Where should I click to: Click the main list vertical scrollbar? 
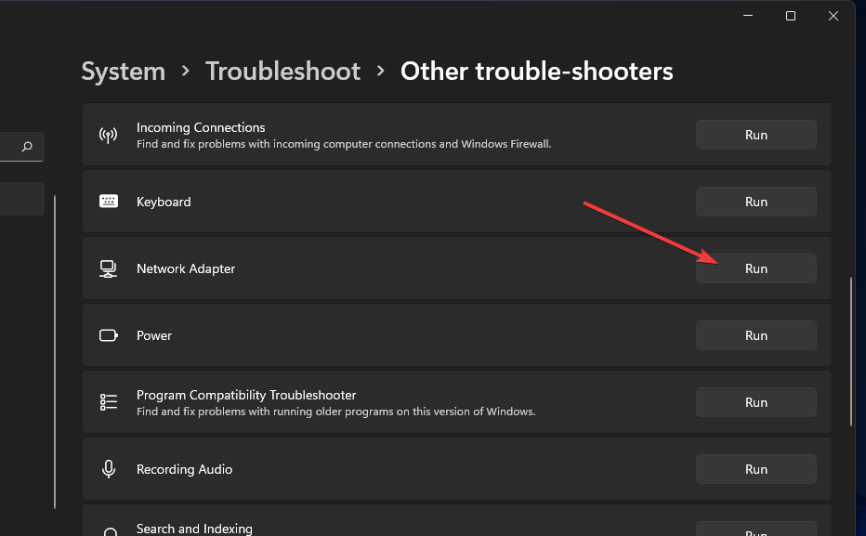[x=851, y=351]
